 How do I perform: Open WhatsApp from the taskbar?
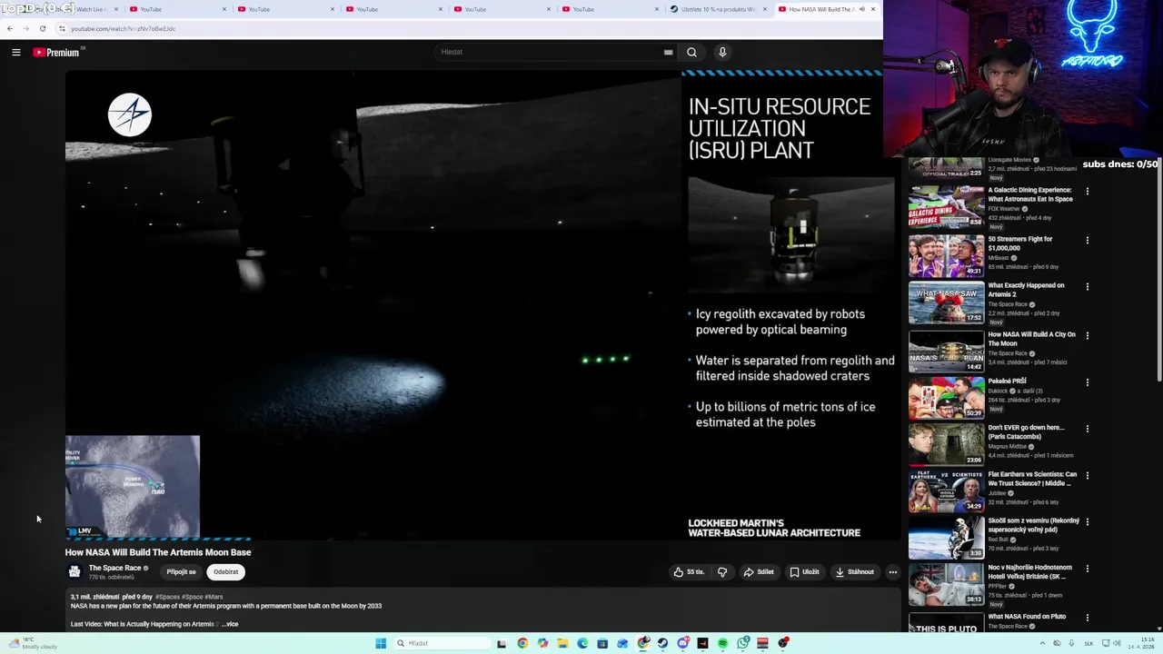[742, 643]
